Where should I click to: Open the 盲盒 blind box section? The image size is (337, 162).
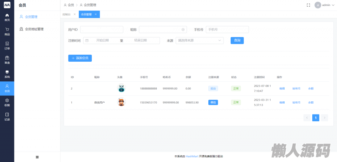point(7,60)
